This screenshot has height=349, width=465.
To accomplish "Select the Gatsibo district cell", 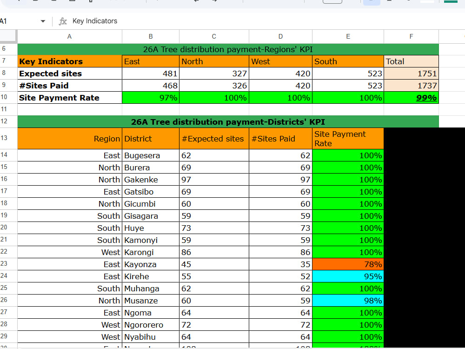I will pyautogui.click(x=151, y=192).
